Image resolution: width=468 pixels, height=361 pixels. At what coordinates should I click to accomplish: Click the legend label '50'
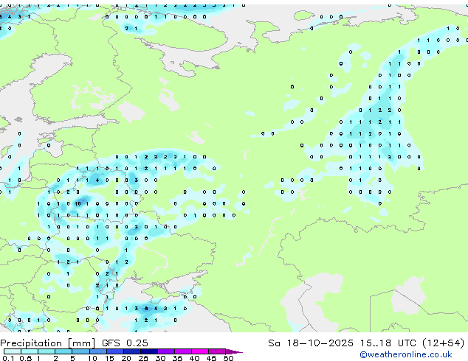228,358
